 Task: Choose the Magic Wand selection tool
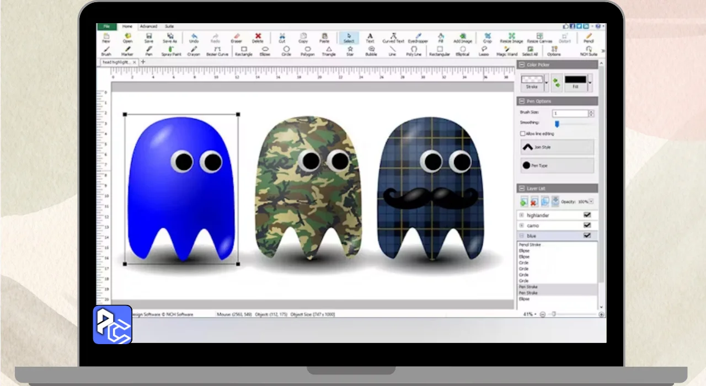tap(506, 51)
